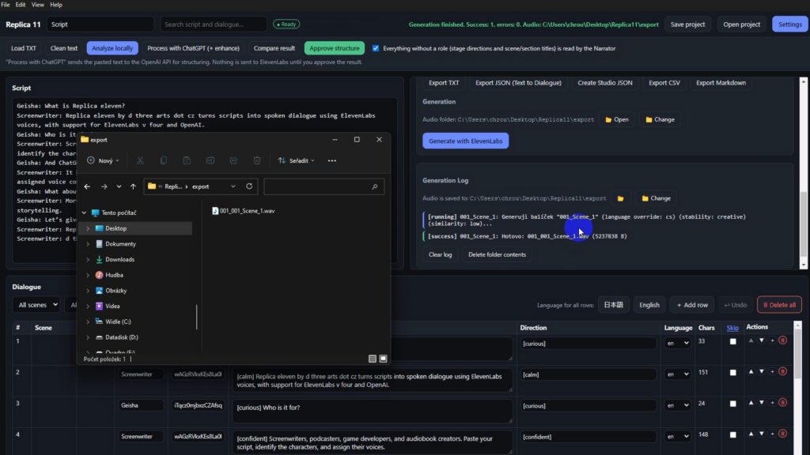Click the Delete all button

[x=779, y=305]
